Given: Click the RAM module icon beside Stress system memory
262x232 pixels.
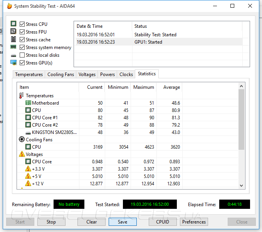Looking at the screenshot, I should click(x=13, y=47).
